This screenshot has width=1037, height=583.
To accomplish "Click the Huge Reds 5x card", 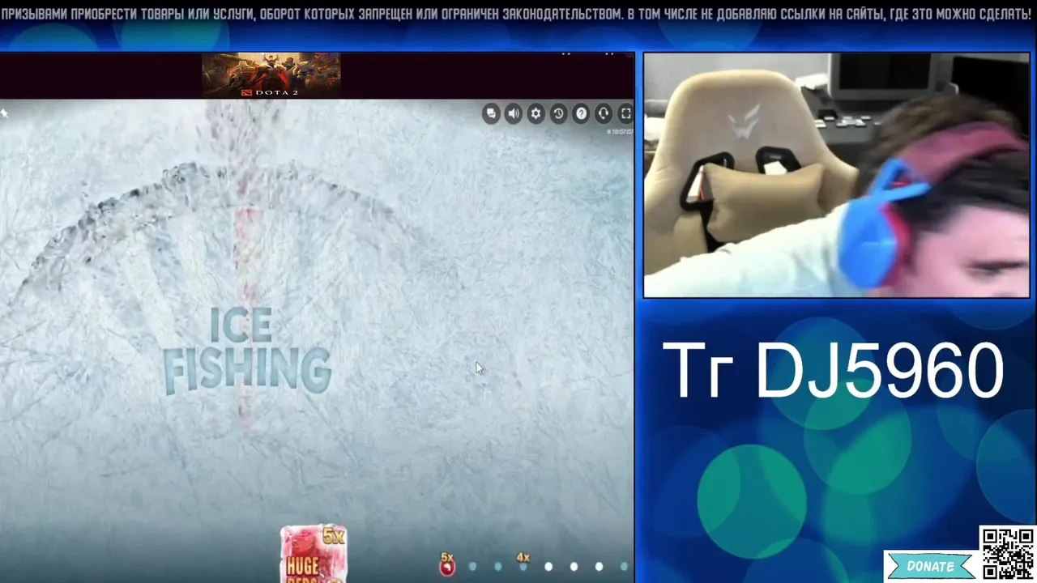I will tap(314, 554).
